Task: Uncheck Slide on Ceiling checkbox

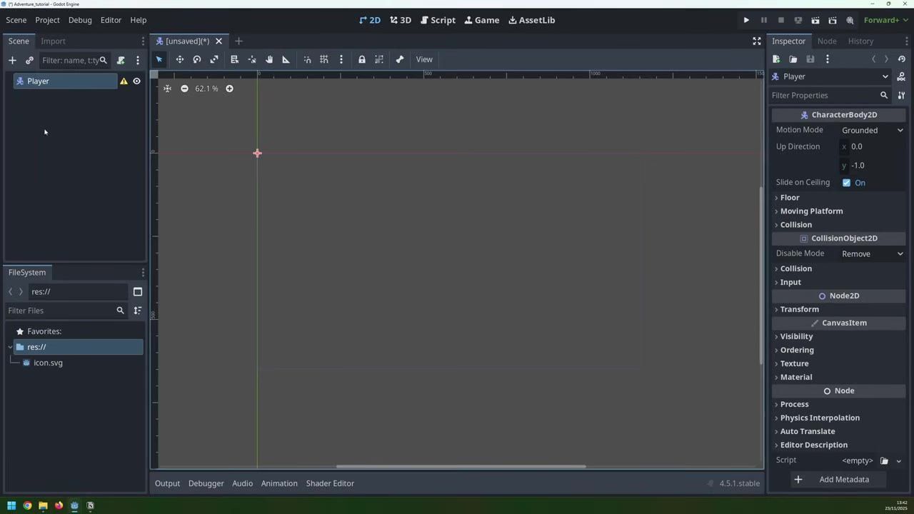Action: pyautogui.click(x=847, y=183)
